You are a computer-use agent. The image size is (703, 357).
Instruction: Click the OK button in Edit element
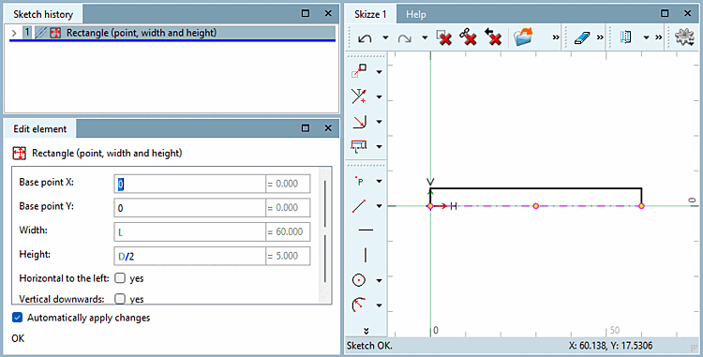click(x=18, y=338)
